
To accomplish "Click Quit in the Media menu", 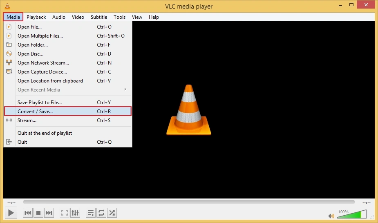I will click(68, 142).
